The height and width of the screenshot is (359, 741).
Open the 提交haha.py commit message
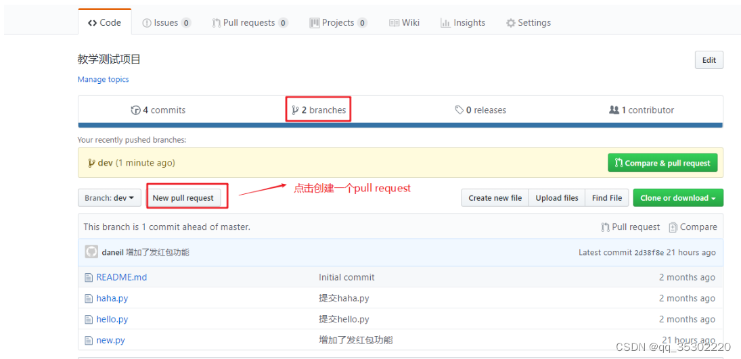[x=344, y=298]
